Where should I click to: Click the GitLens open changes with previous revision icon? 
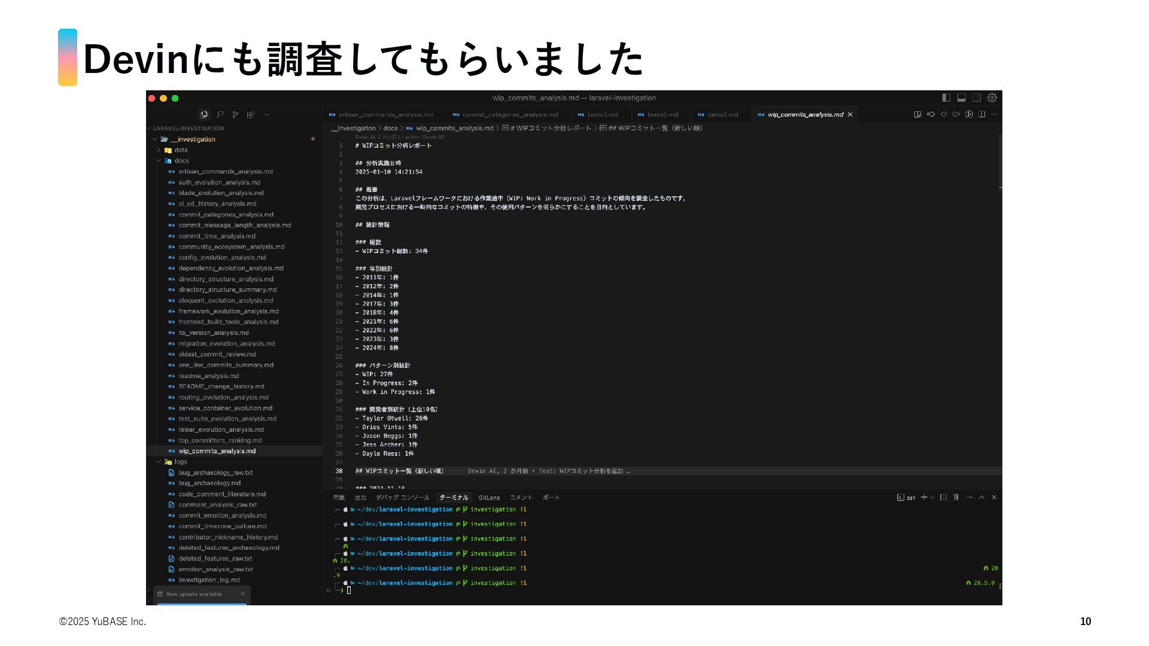(x=931, y=114)
